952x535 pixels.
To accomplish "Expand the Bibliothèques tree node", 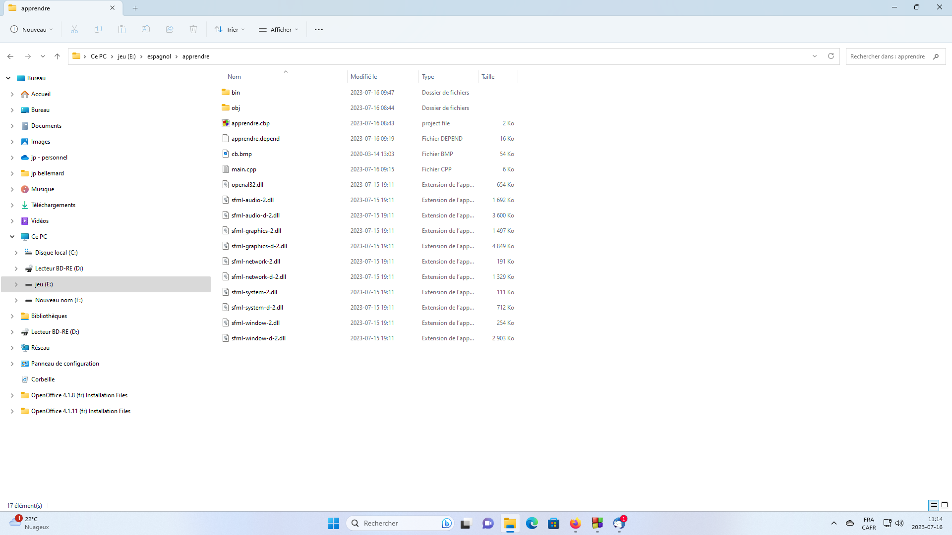I will point(12,316).
